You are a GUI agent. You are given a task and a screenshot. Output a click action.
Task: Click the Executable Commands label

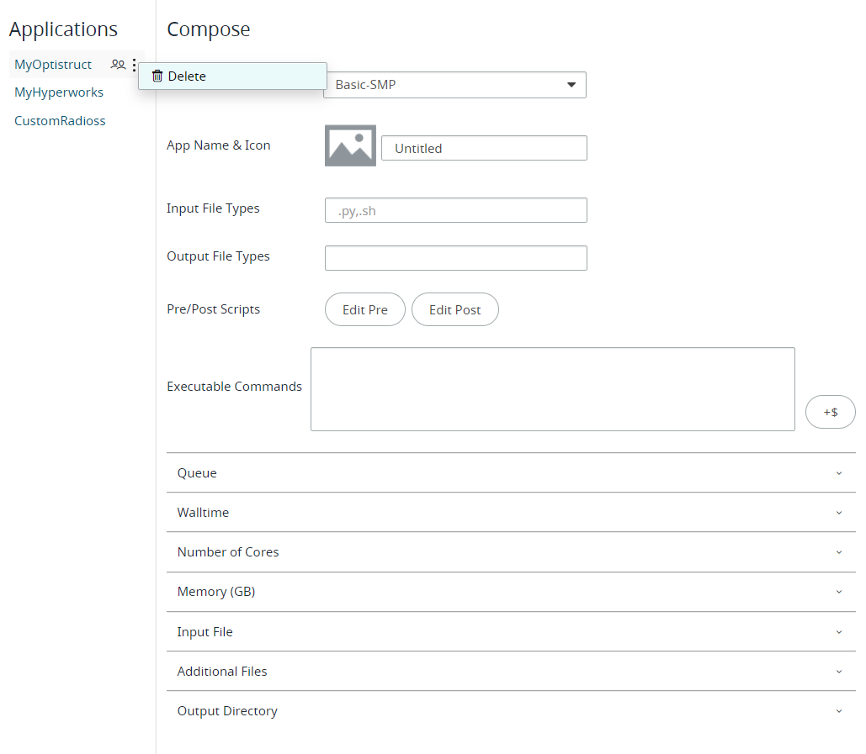coord(234,386)
